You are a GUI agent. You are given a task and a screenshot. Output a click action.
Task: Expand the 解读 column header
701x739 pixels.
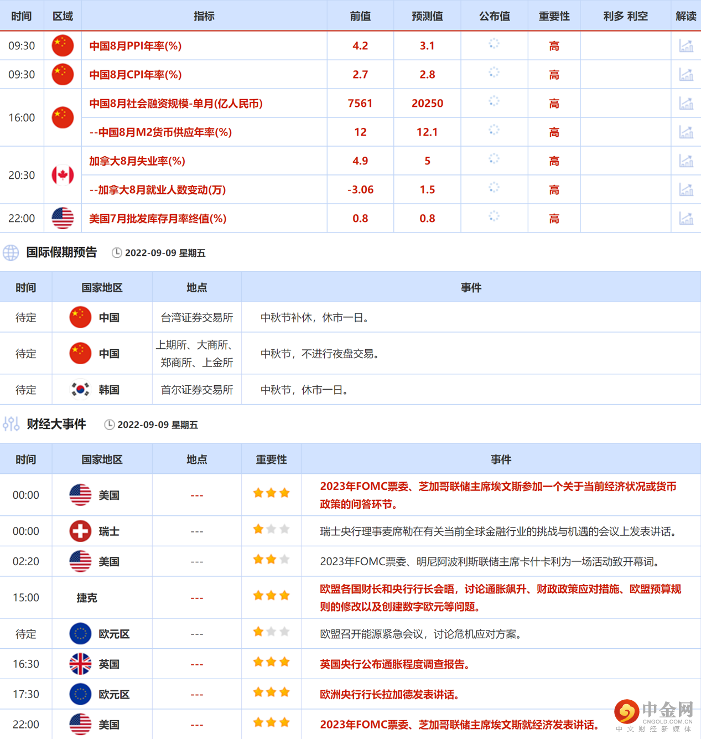686,16
